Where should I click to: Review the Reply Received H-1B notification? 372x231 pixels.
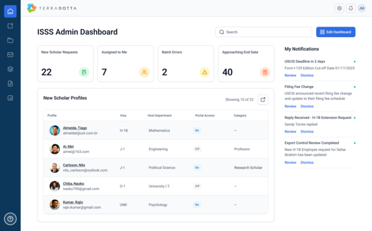(290, 131)
